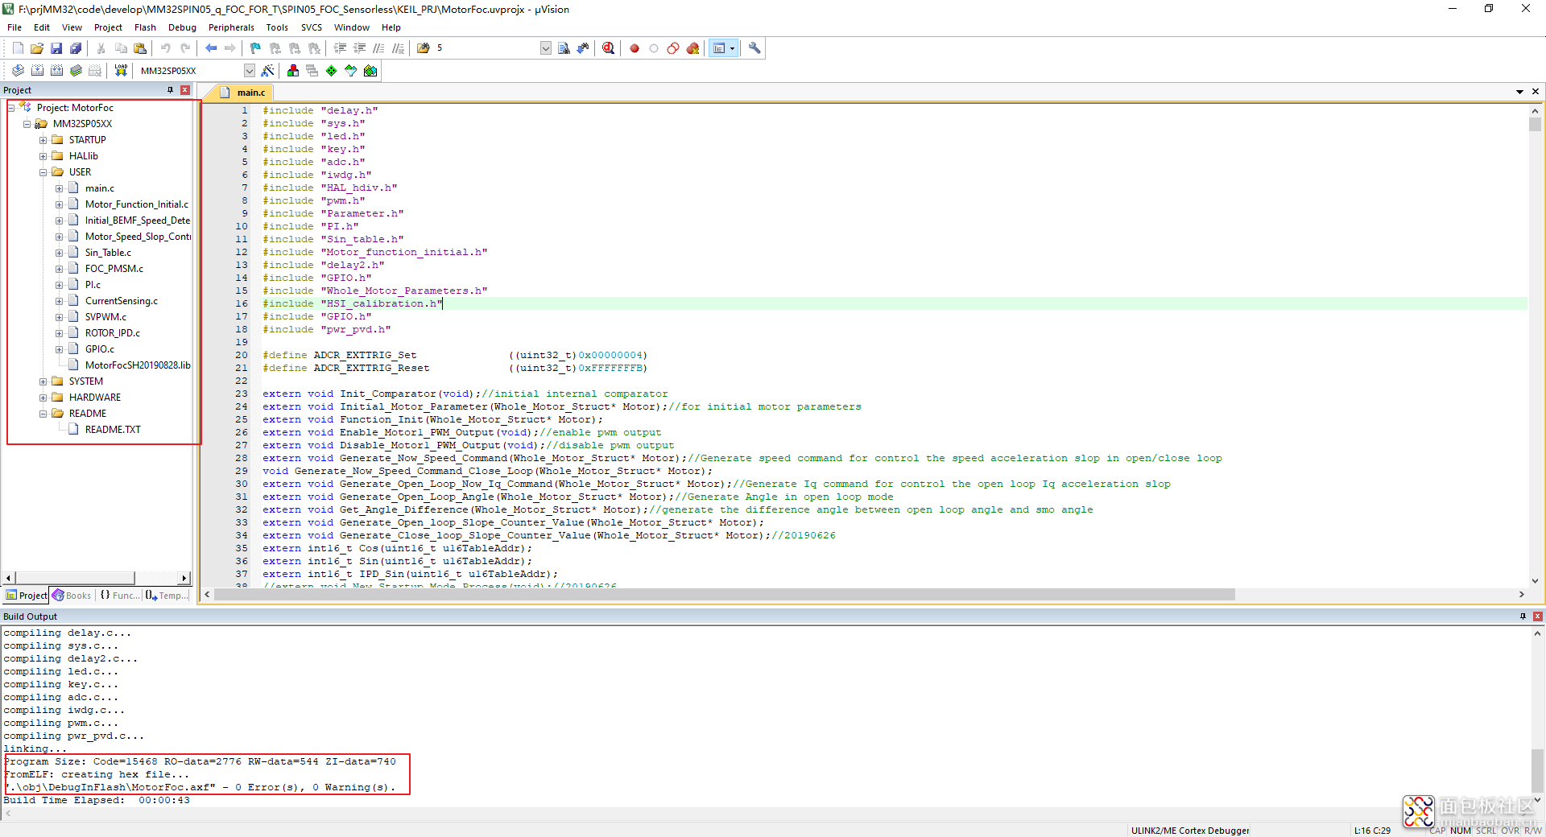This screenshot has height=837, width=1546.
Task: Open the Peripherals menu
Action: 231,27
